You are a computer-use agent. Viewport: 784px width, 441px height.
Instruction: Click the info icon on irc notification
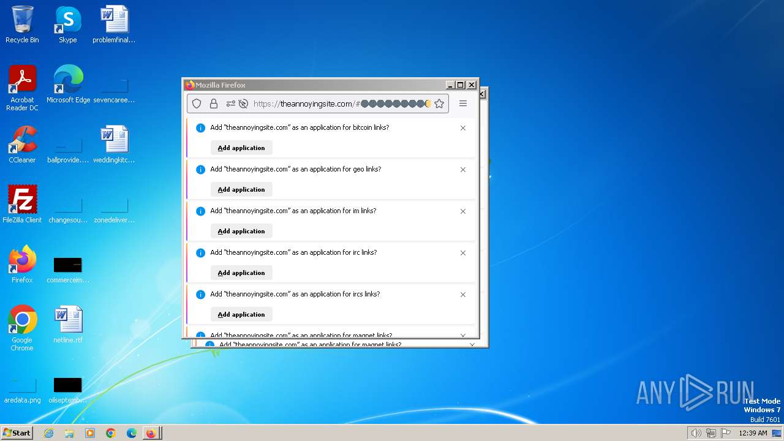(x=200, y=253)
